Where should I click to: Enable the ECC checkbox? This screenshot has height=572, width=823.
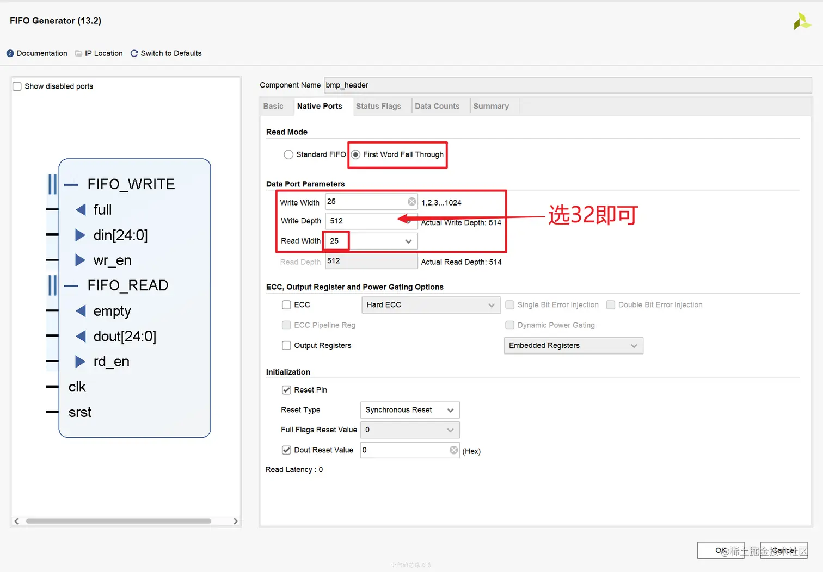pos(286,305)
